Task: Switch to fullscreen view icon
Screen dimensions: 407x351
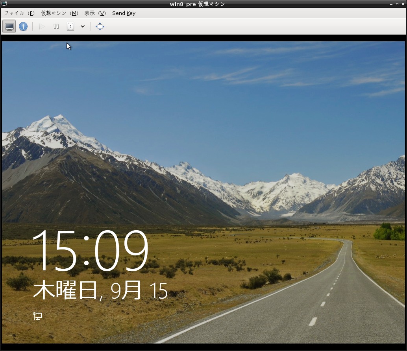Action: [100, 26]
